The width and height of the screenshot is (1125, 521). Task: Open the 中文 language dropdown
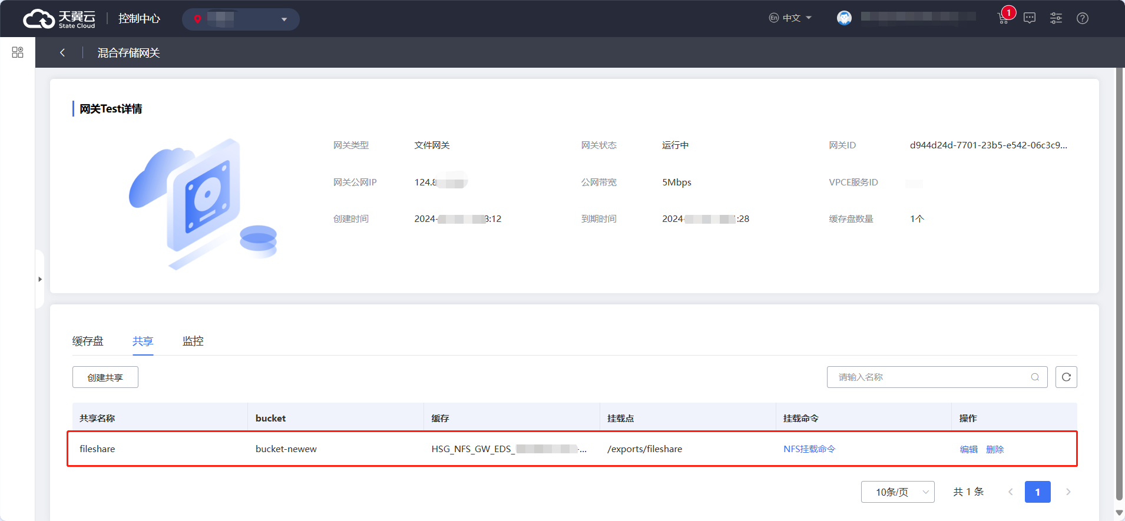point(790,18)
